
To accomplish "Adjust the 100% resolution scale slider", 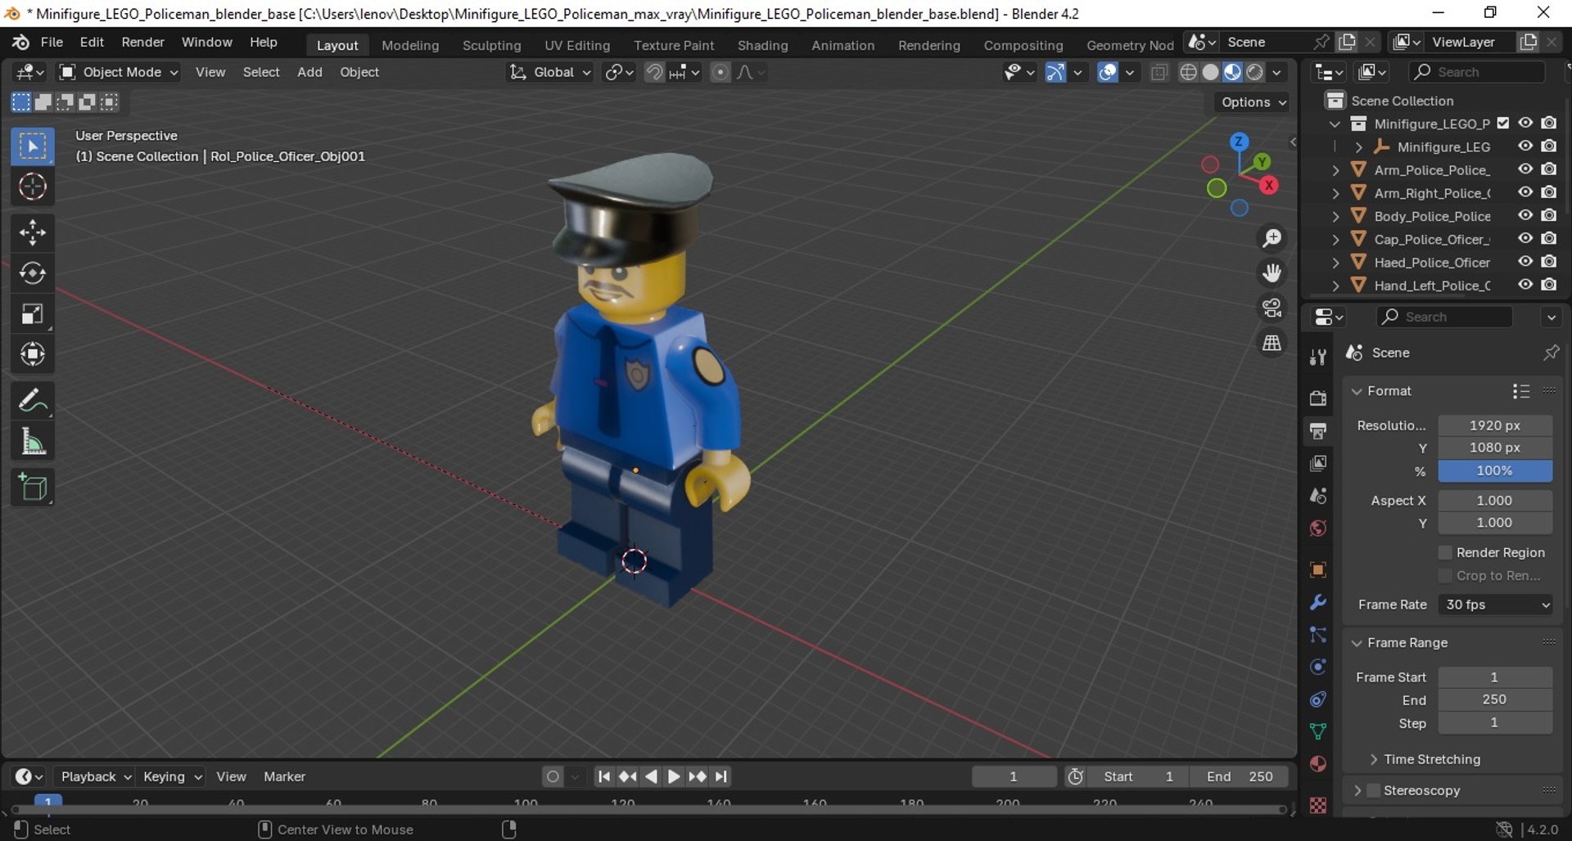I will point(1495,470).
